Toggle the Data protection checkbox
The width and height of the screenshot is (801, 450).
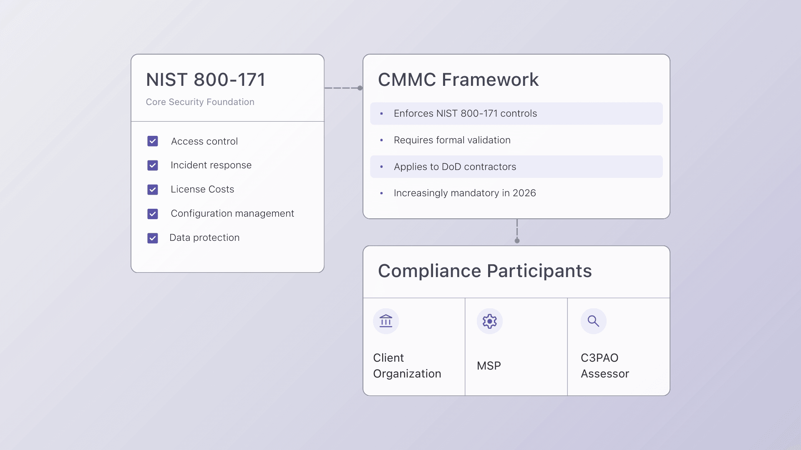[x=153, y=238]
